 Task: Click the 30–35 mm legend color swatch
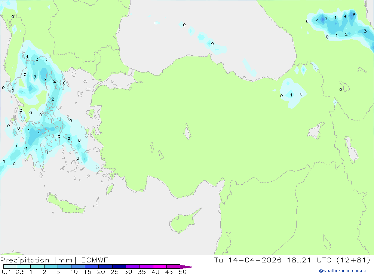click(133, 267)
